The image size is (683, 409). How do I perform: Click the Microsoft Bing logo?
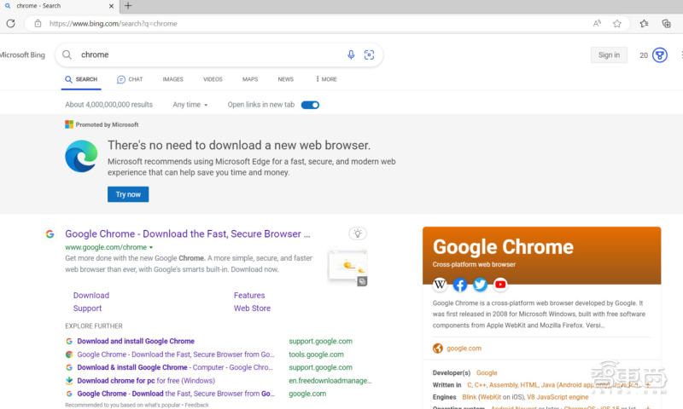(x=22, y=55)
